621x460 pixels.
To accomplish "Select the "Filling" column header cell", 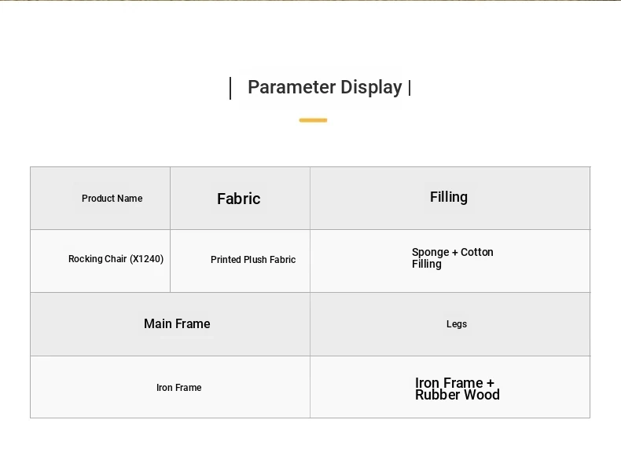I will coord(449,198).
